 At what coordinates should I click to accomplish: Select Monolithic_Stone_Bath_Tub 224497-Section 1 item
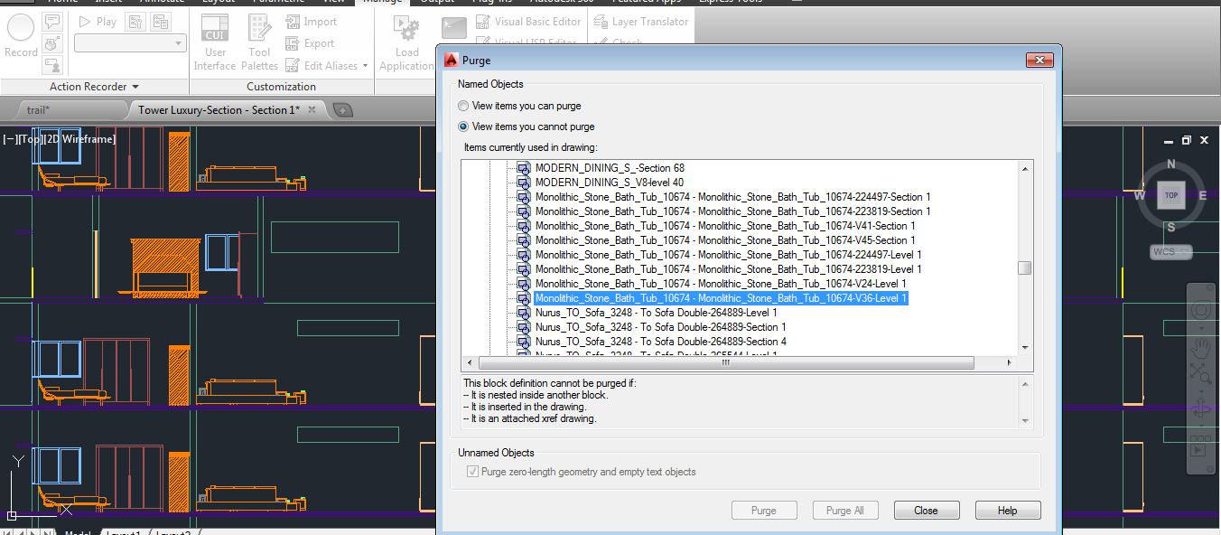tap(732, 197)
